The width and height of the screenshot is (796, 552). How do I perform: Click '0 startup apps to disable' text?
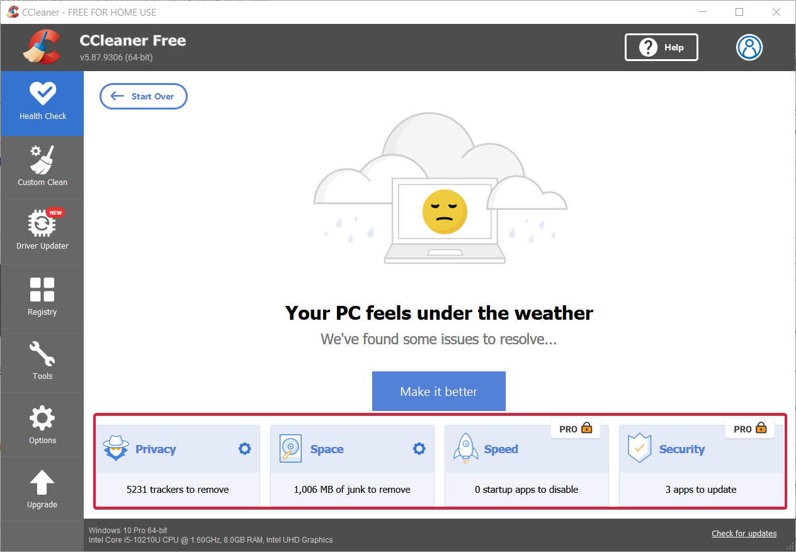point(526,489)
